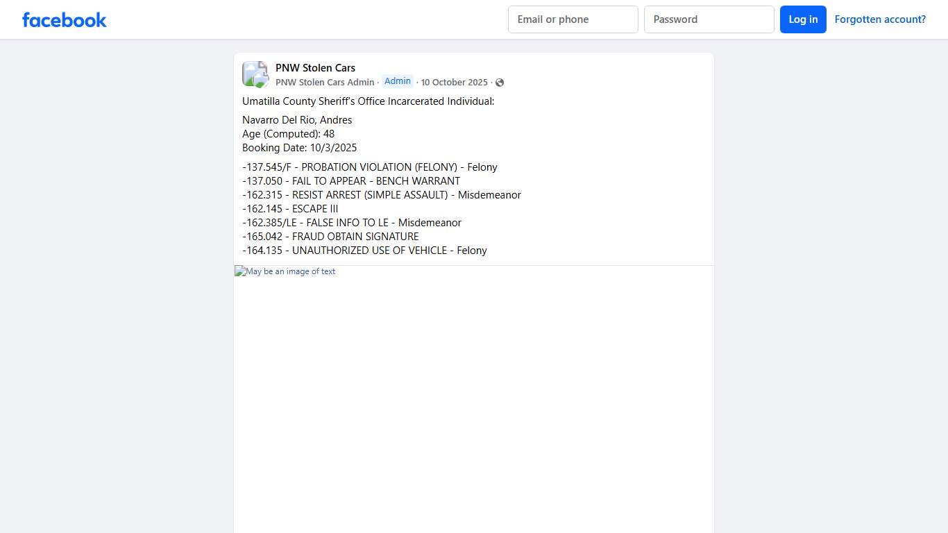Open the 'Forgotten account?' link
Screen dimensions: 948x533
tap(880, 19)
